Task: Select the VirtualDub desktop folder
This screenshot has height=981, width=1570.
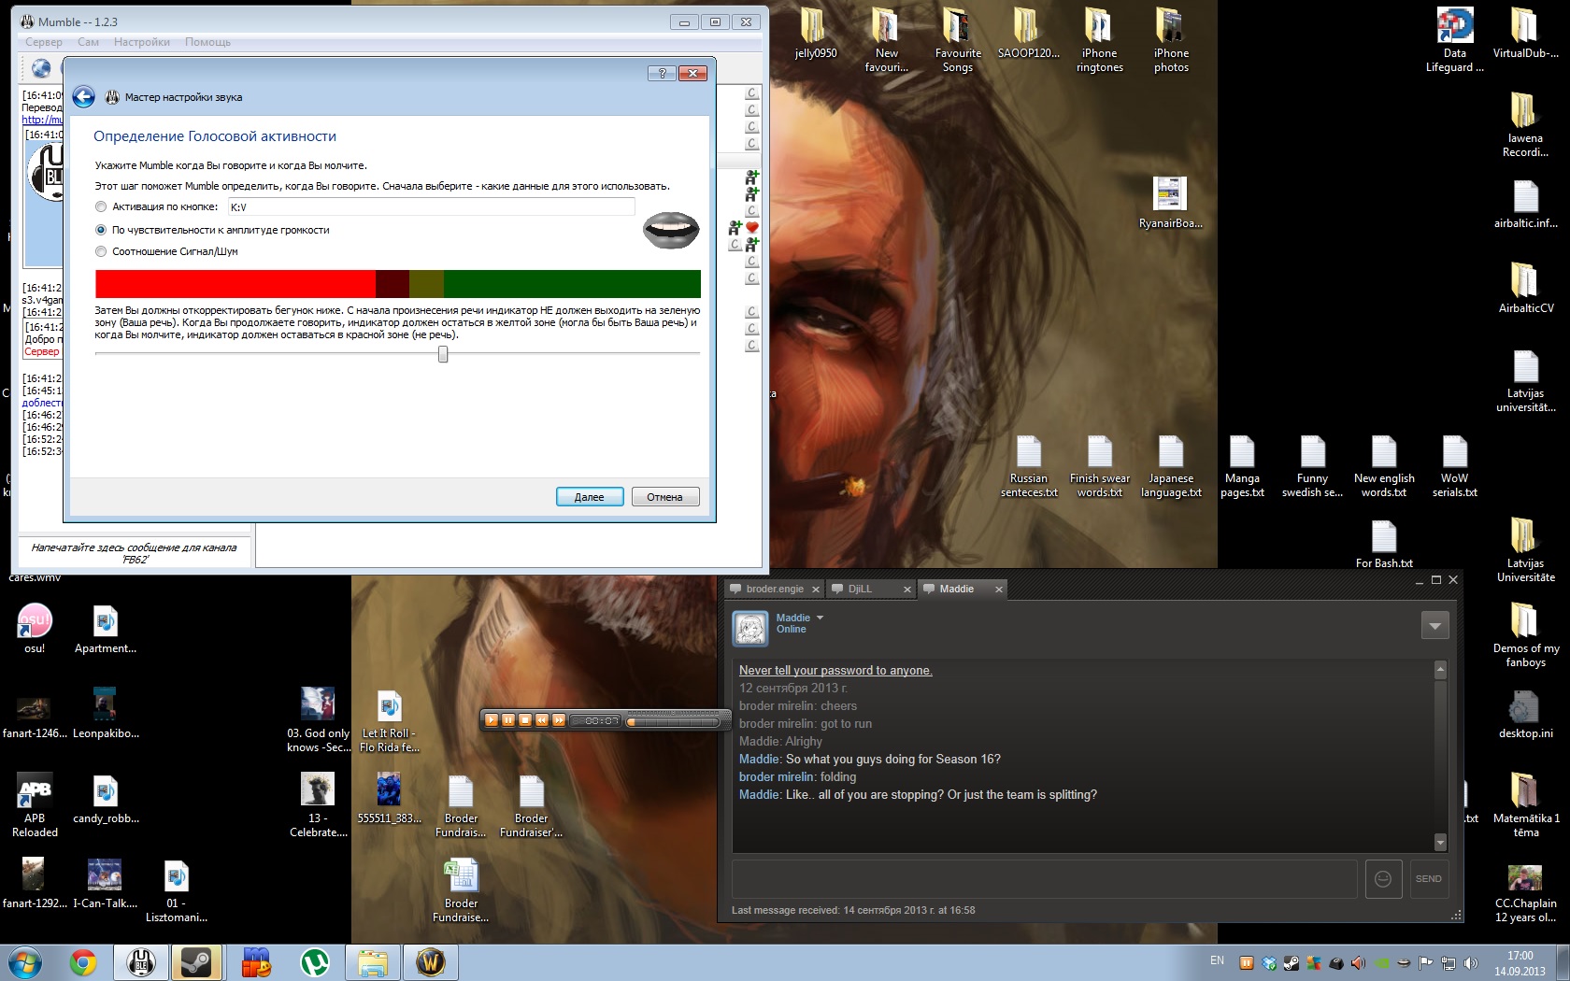Action: click(1525, 34)
